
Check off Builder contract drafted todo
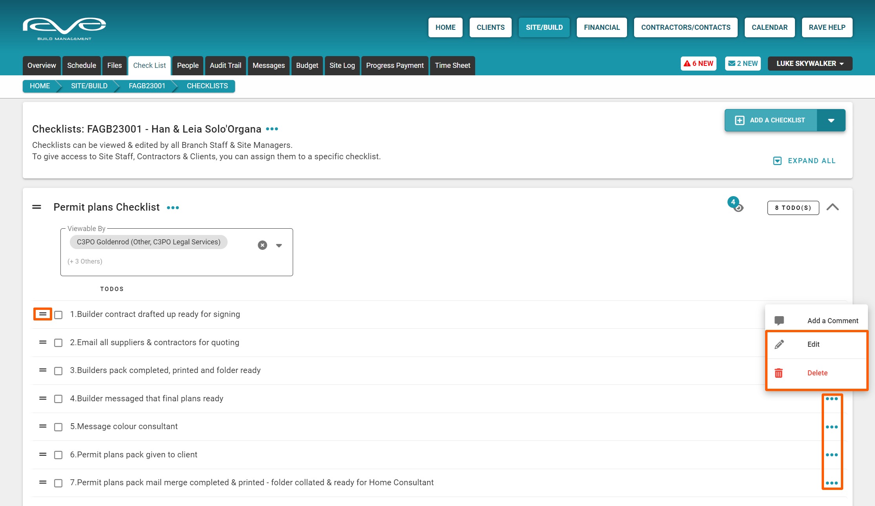[58, 315]
